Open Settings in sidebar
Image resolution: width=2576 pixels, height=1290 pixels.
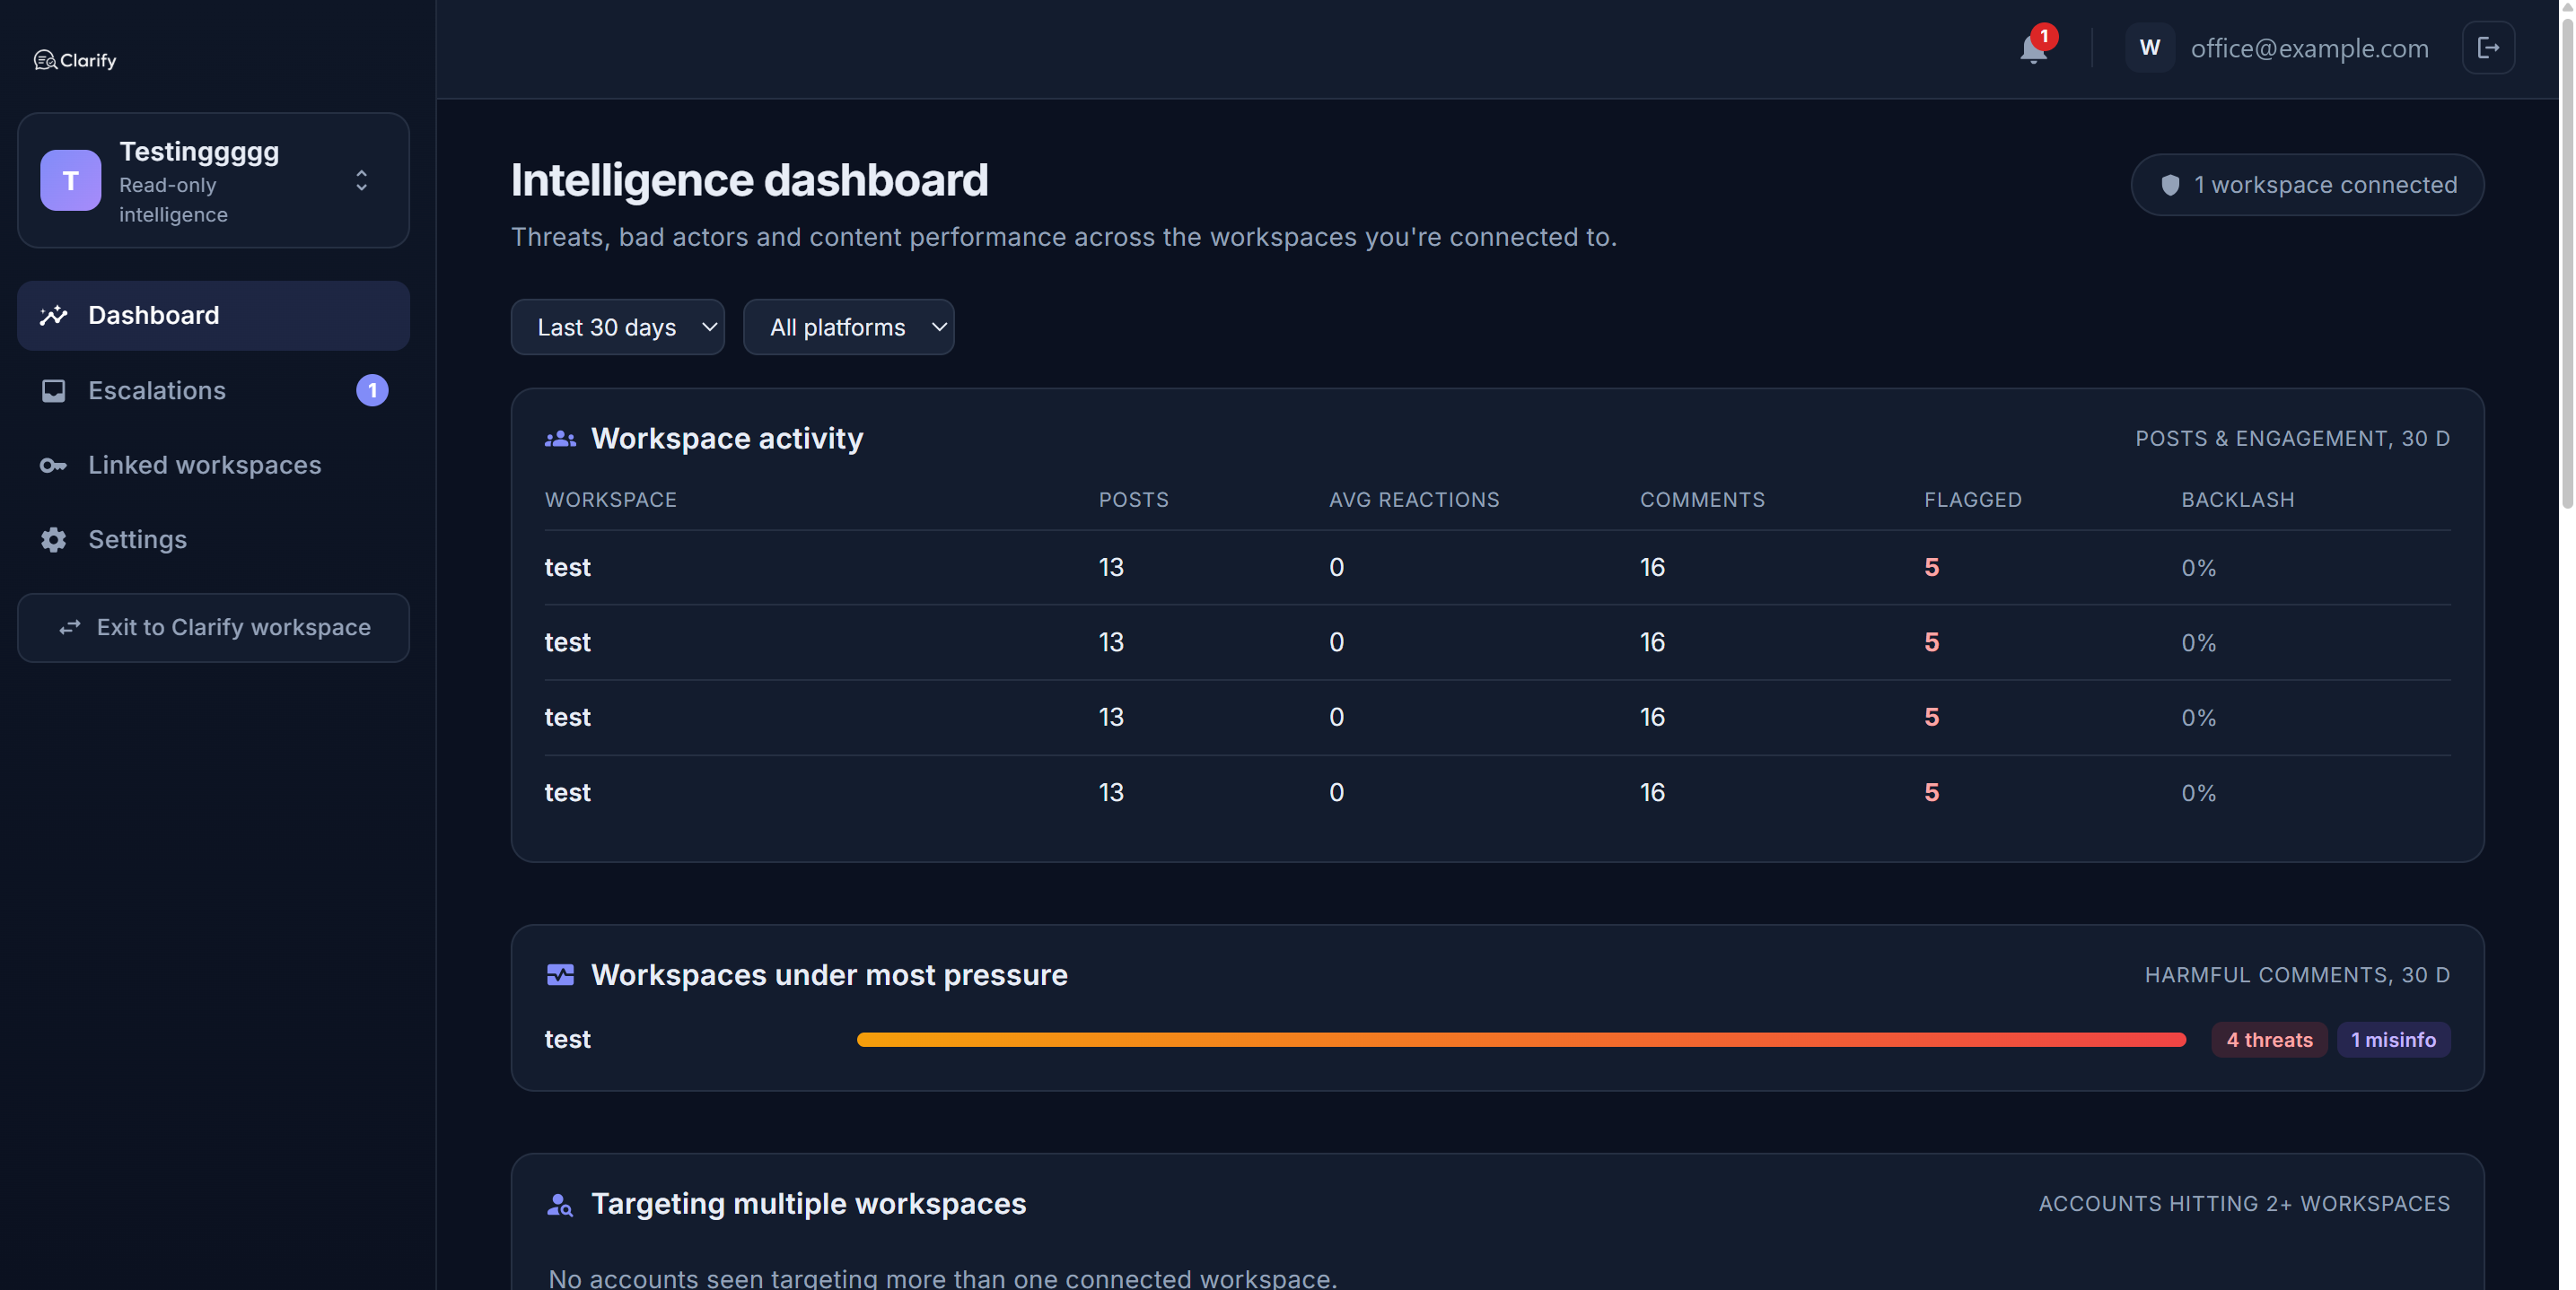point(213,539)
